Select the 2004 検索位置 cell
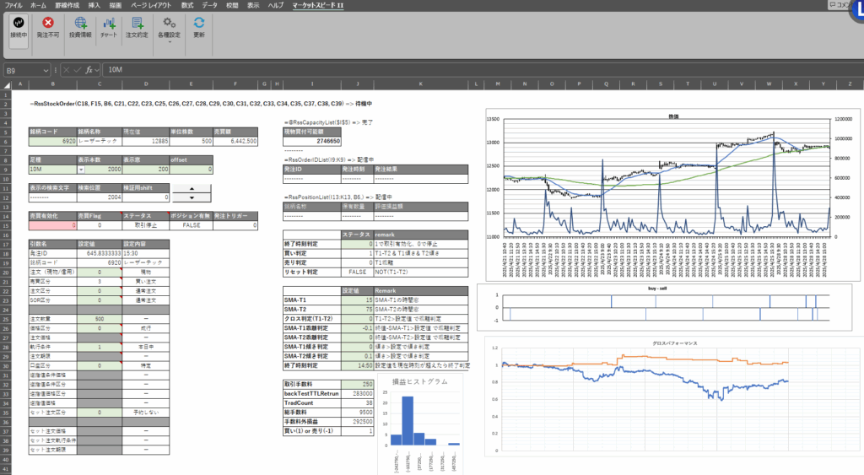The height and width of the screenshot is (475, 864). (100, 197)
